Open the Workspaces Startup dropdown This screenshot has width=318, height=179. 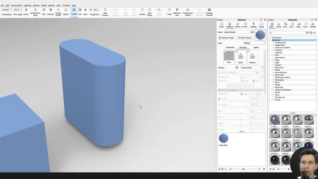[x=6, y=10]
